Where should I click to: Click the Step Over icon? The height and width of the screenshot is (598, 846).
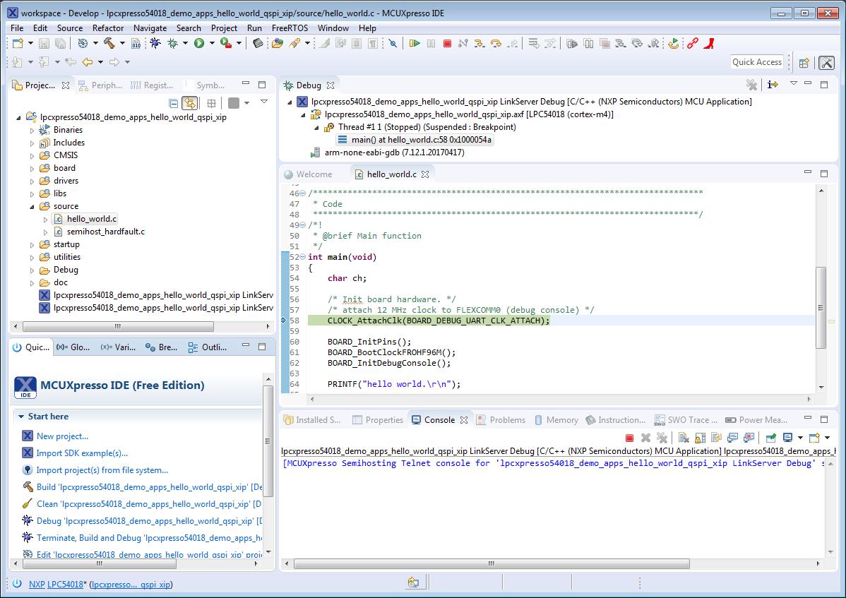click(496, 44)
